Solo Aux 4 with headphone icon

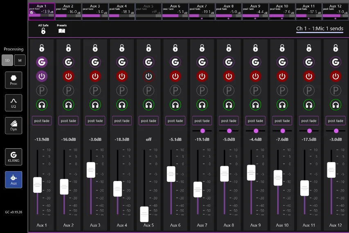(122, 105)
